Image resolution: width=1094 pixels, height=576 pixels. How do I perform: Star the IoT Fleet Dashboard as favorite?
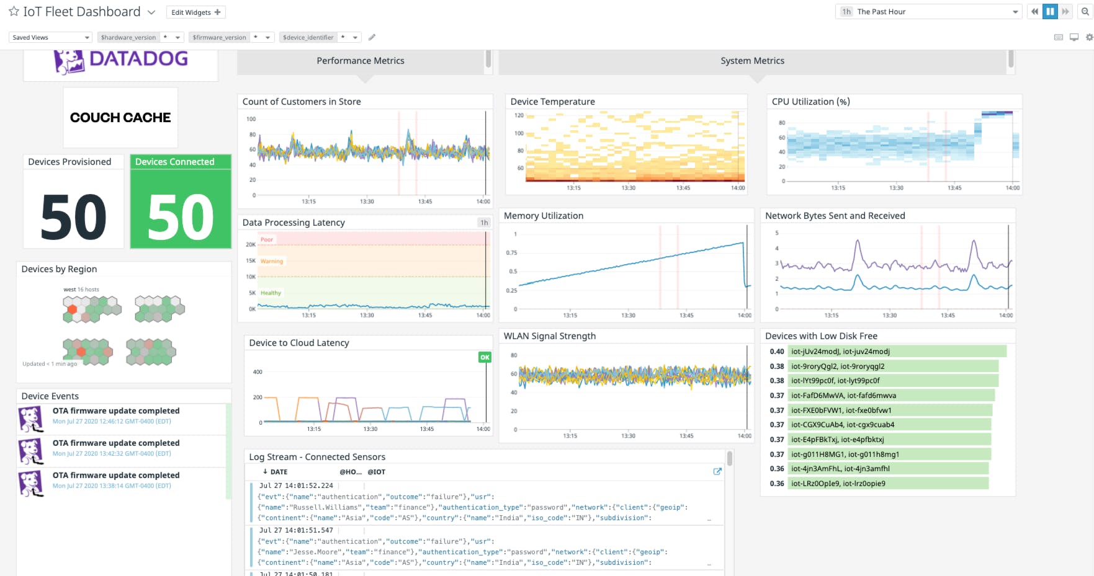click(12, 11)
